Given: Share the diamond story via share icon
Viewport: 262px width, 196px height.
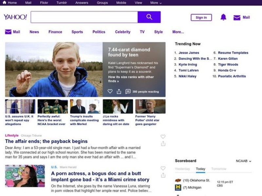Looking at the screenshot, I should point(119,91).
